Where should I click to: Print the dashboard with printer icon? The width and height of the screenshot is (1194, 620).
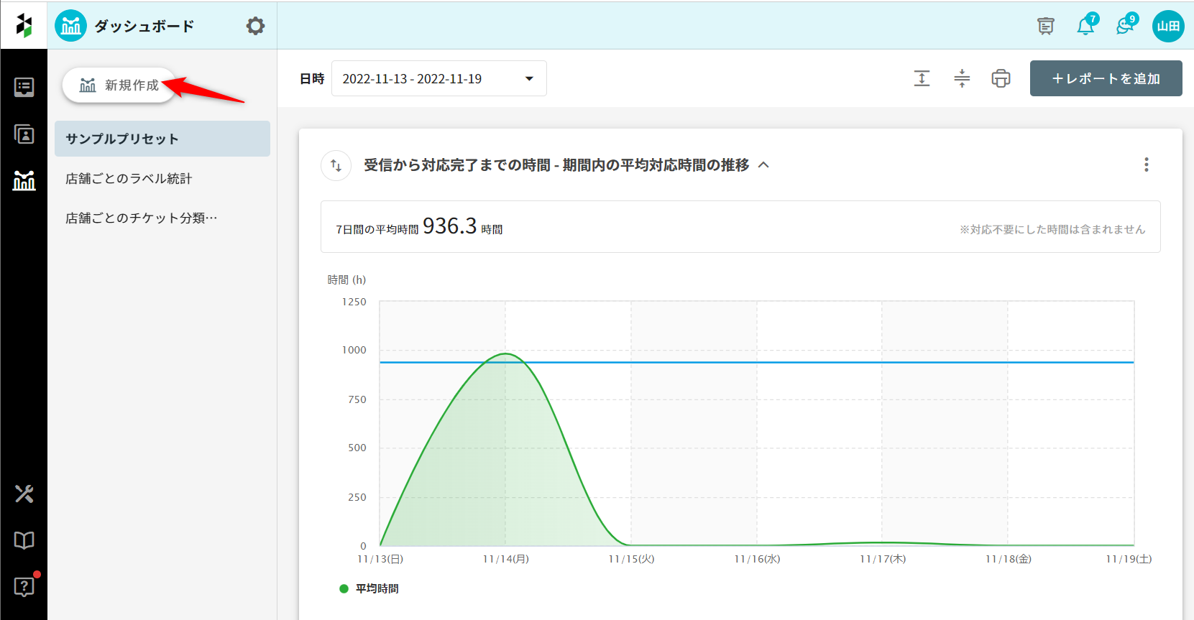[x=1001, y=78]
